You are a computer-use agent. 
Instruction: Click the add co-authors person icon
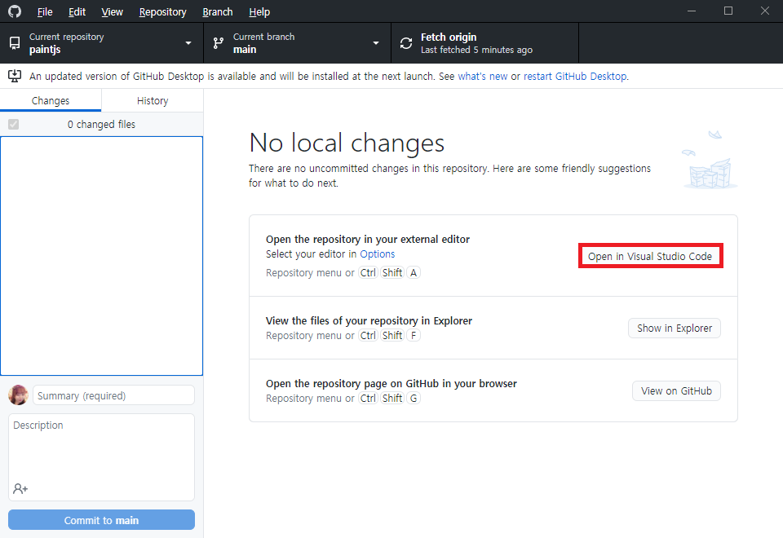coord(20,488)
